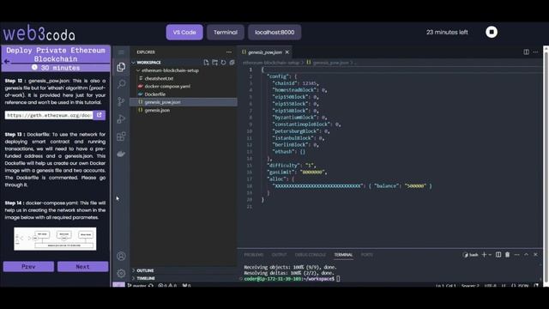The image size is (549, 309).
Task: Open genesis.json in Explorer
Action: point(157,110)
